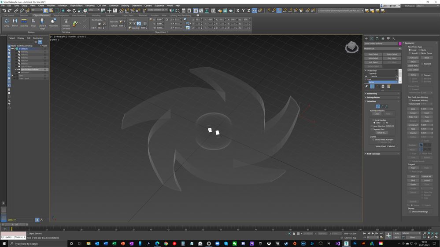Click the Poly Select button
This screenshot has height=247, width=440.
pyautogui.click(x=392, y=58)
